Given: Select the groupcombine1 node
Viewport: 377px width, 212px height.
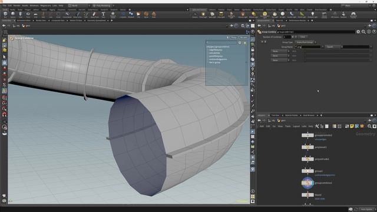Looking at the screenshot, I should coord(307,183).
